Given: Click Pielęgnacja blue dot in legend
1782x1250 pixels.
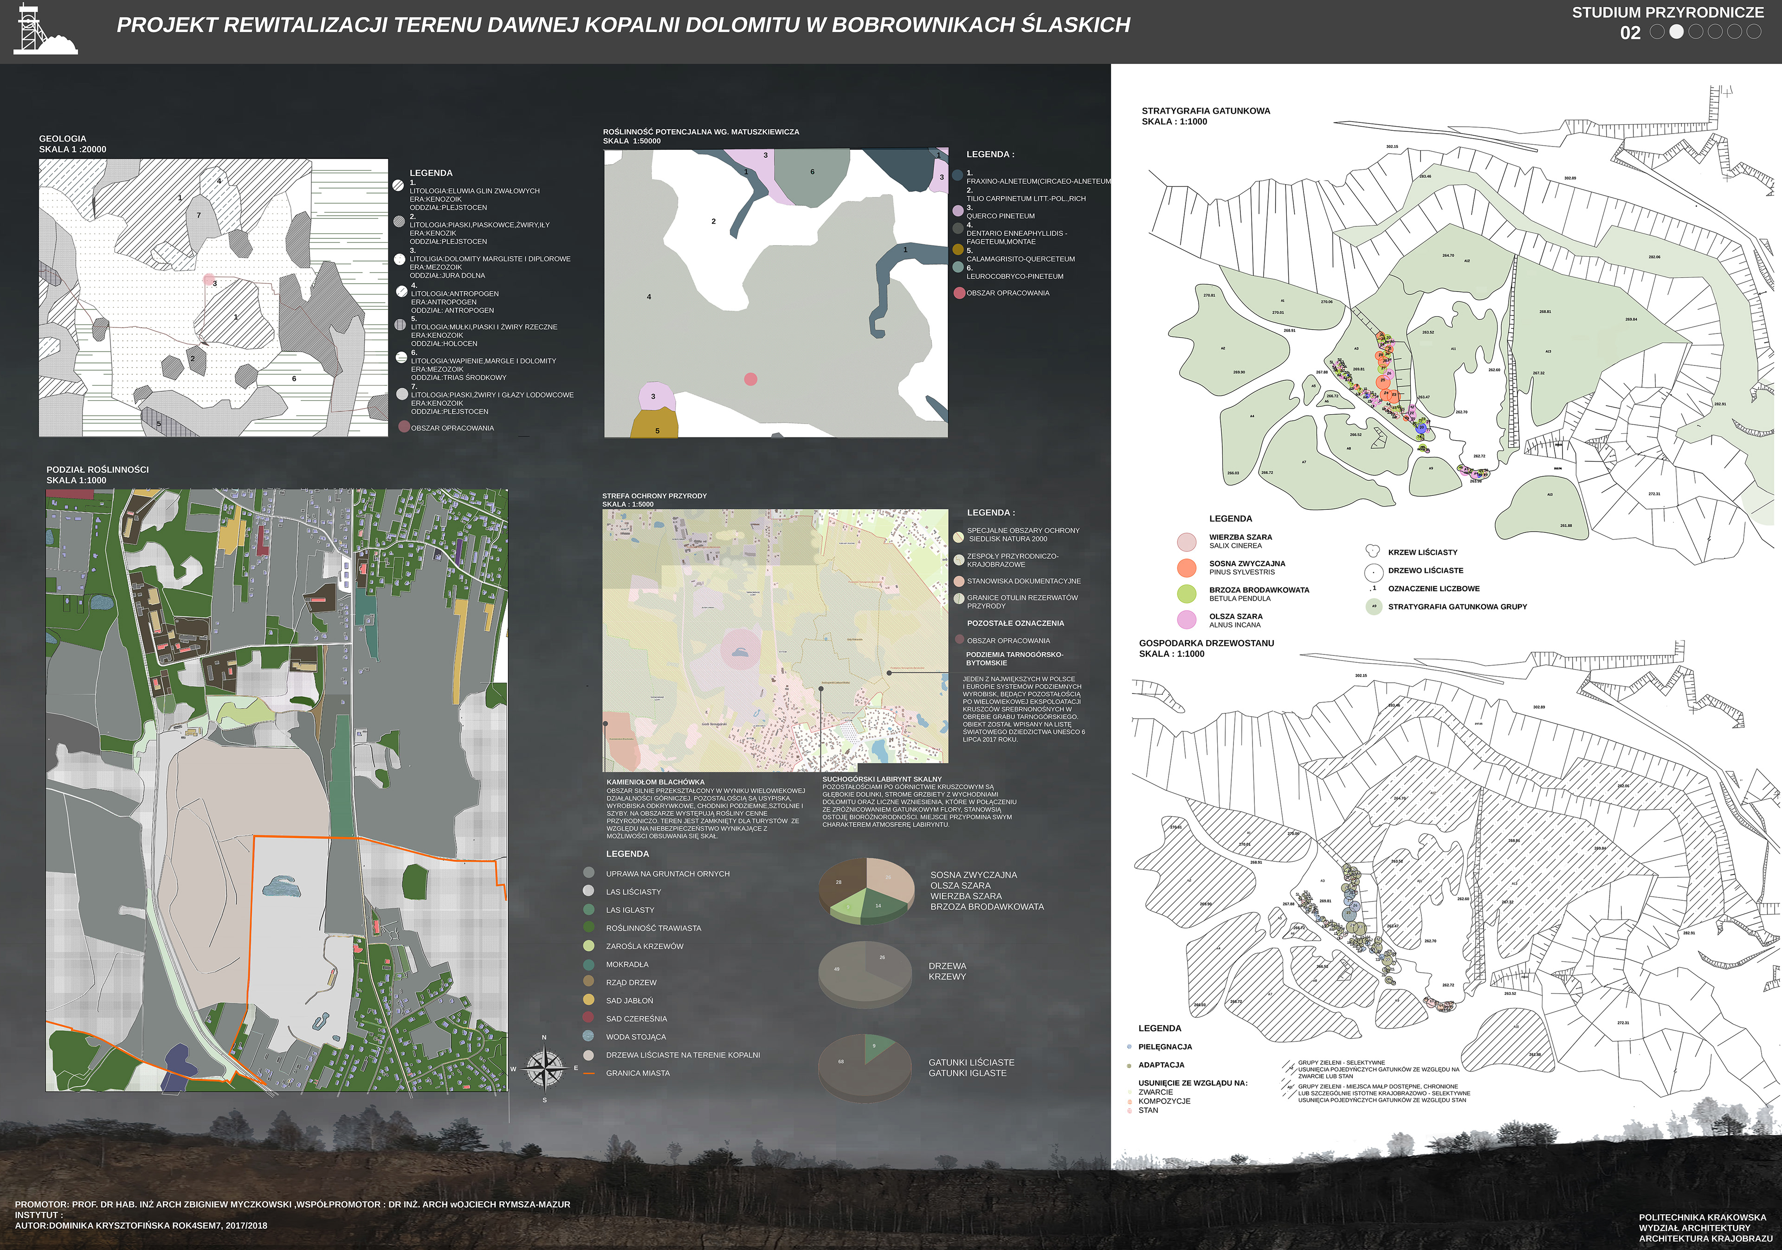Looking at the screenshot, I should click(x=1129, y=1047).
